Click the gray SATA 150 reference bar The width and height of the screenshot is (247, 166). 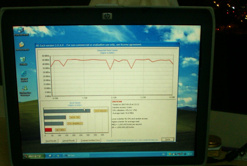(55, 117)
